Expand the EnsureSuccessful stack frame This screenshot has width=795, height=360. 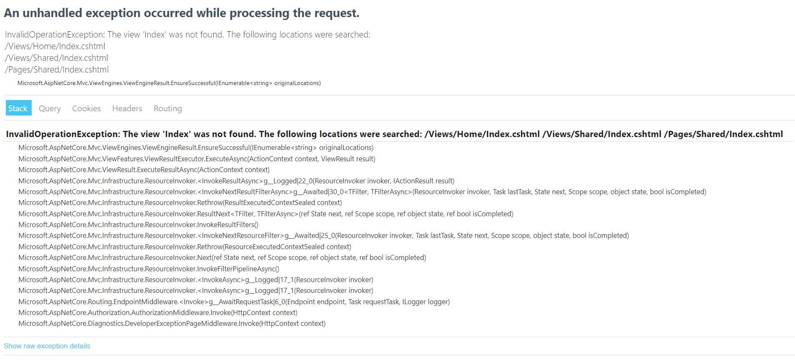coord(196,147)
